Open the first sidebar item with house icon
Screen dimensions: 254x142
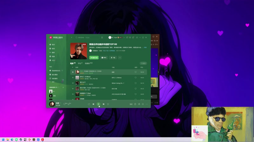[x=52, y=44]
